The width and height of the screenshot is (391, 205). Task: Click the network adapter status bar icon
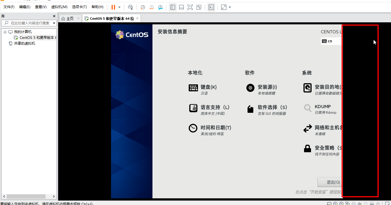[x=348, y=203]
